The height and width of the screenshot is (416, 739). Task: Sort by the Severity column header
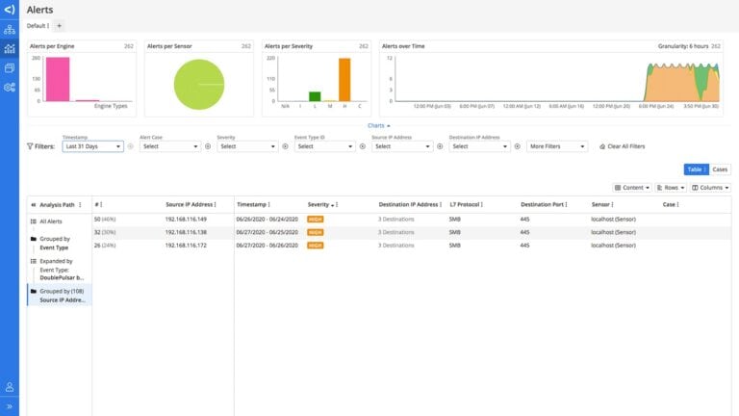320,205
